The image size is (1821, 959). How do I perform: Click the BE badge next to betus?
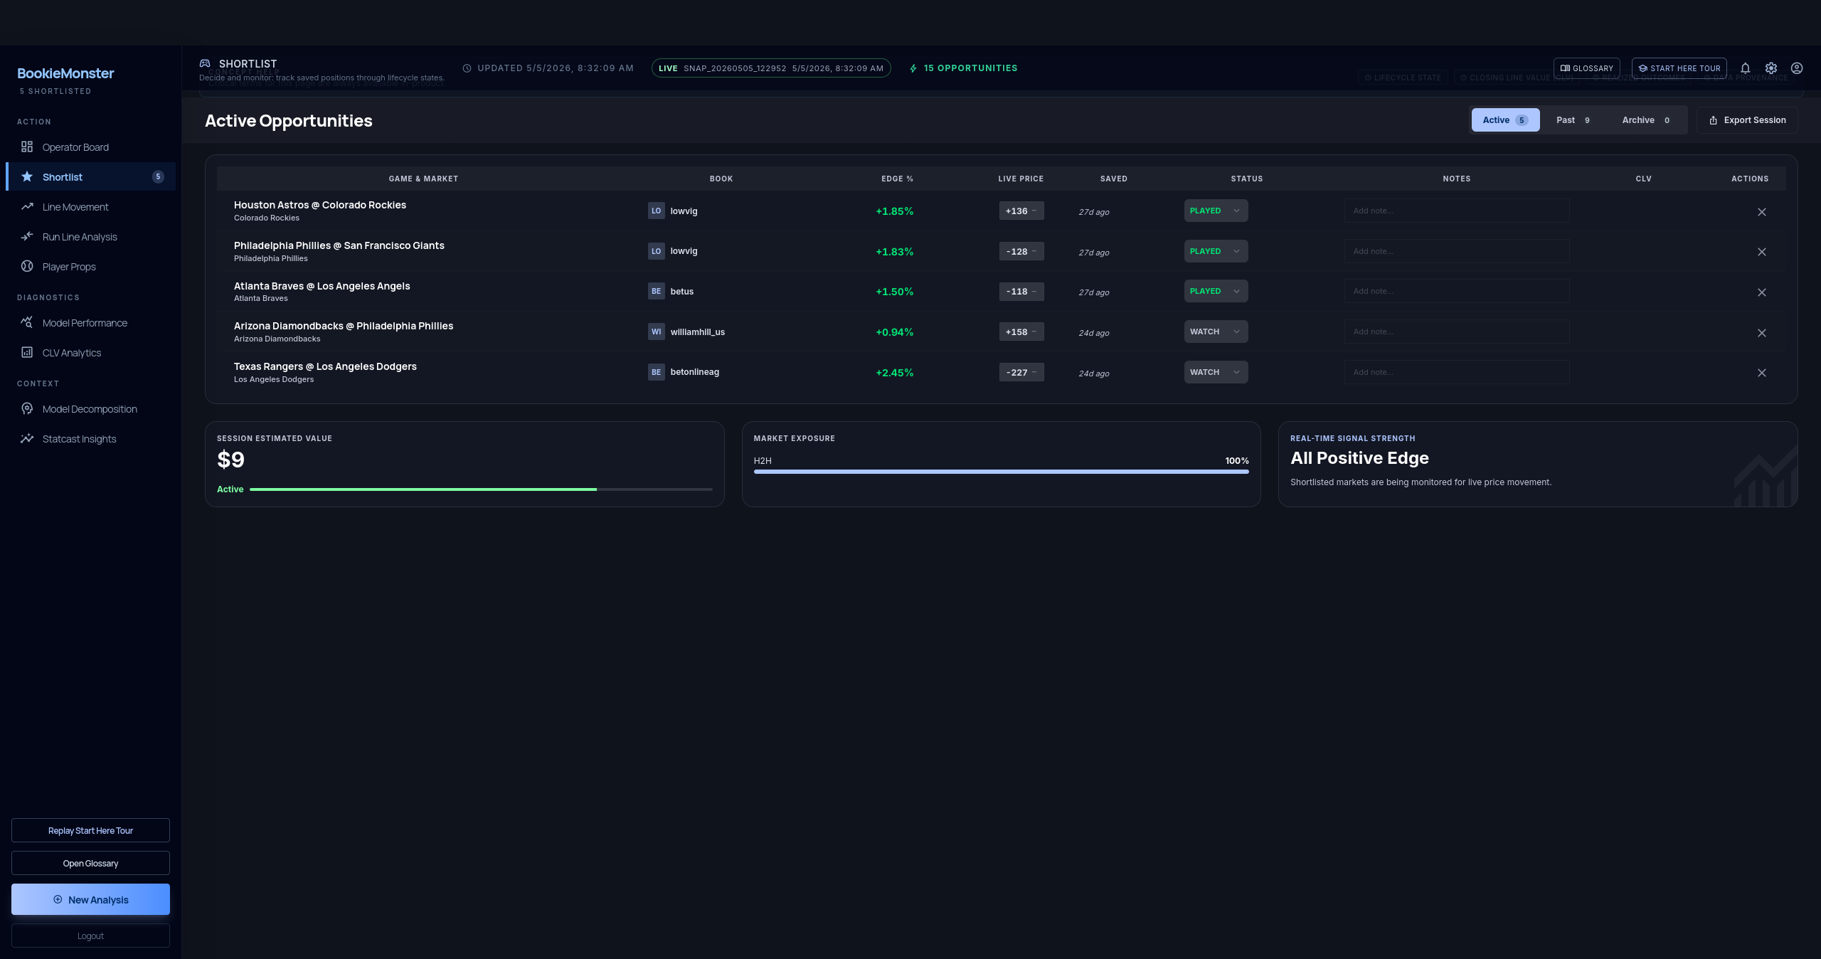tap(656, 291)
